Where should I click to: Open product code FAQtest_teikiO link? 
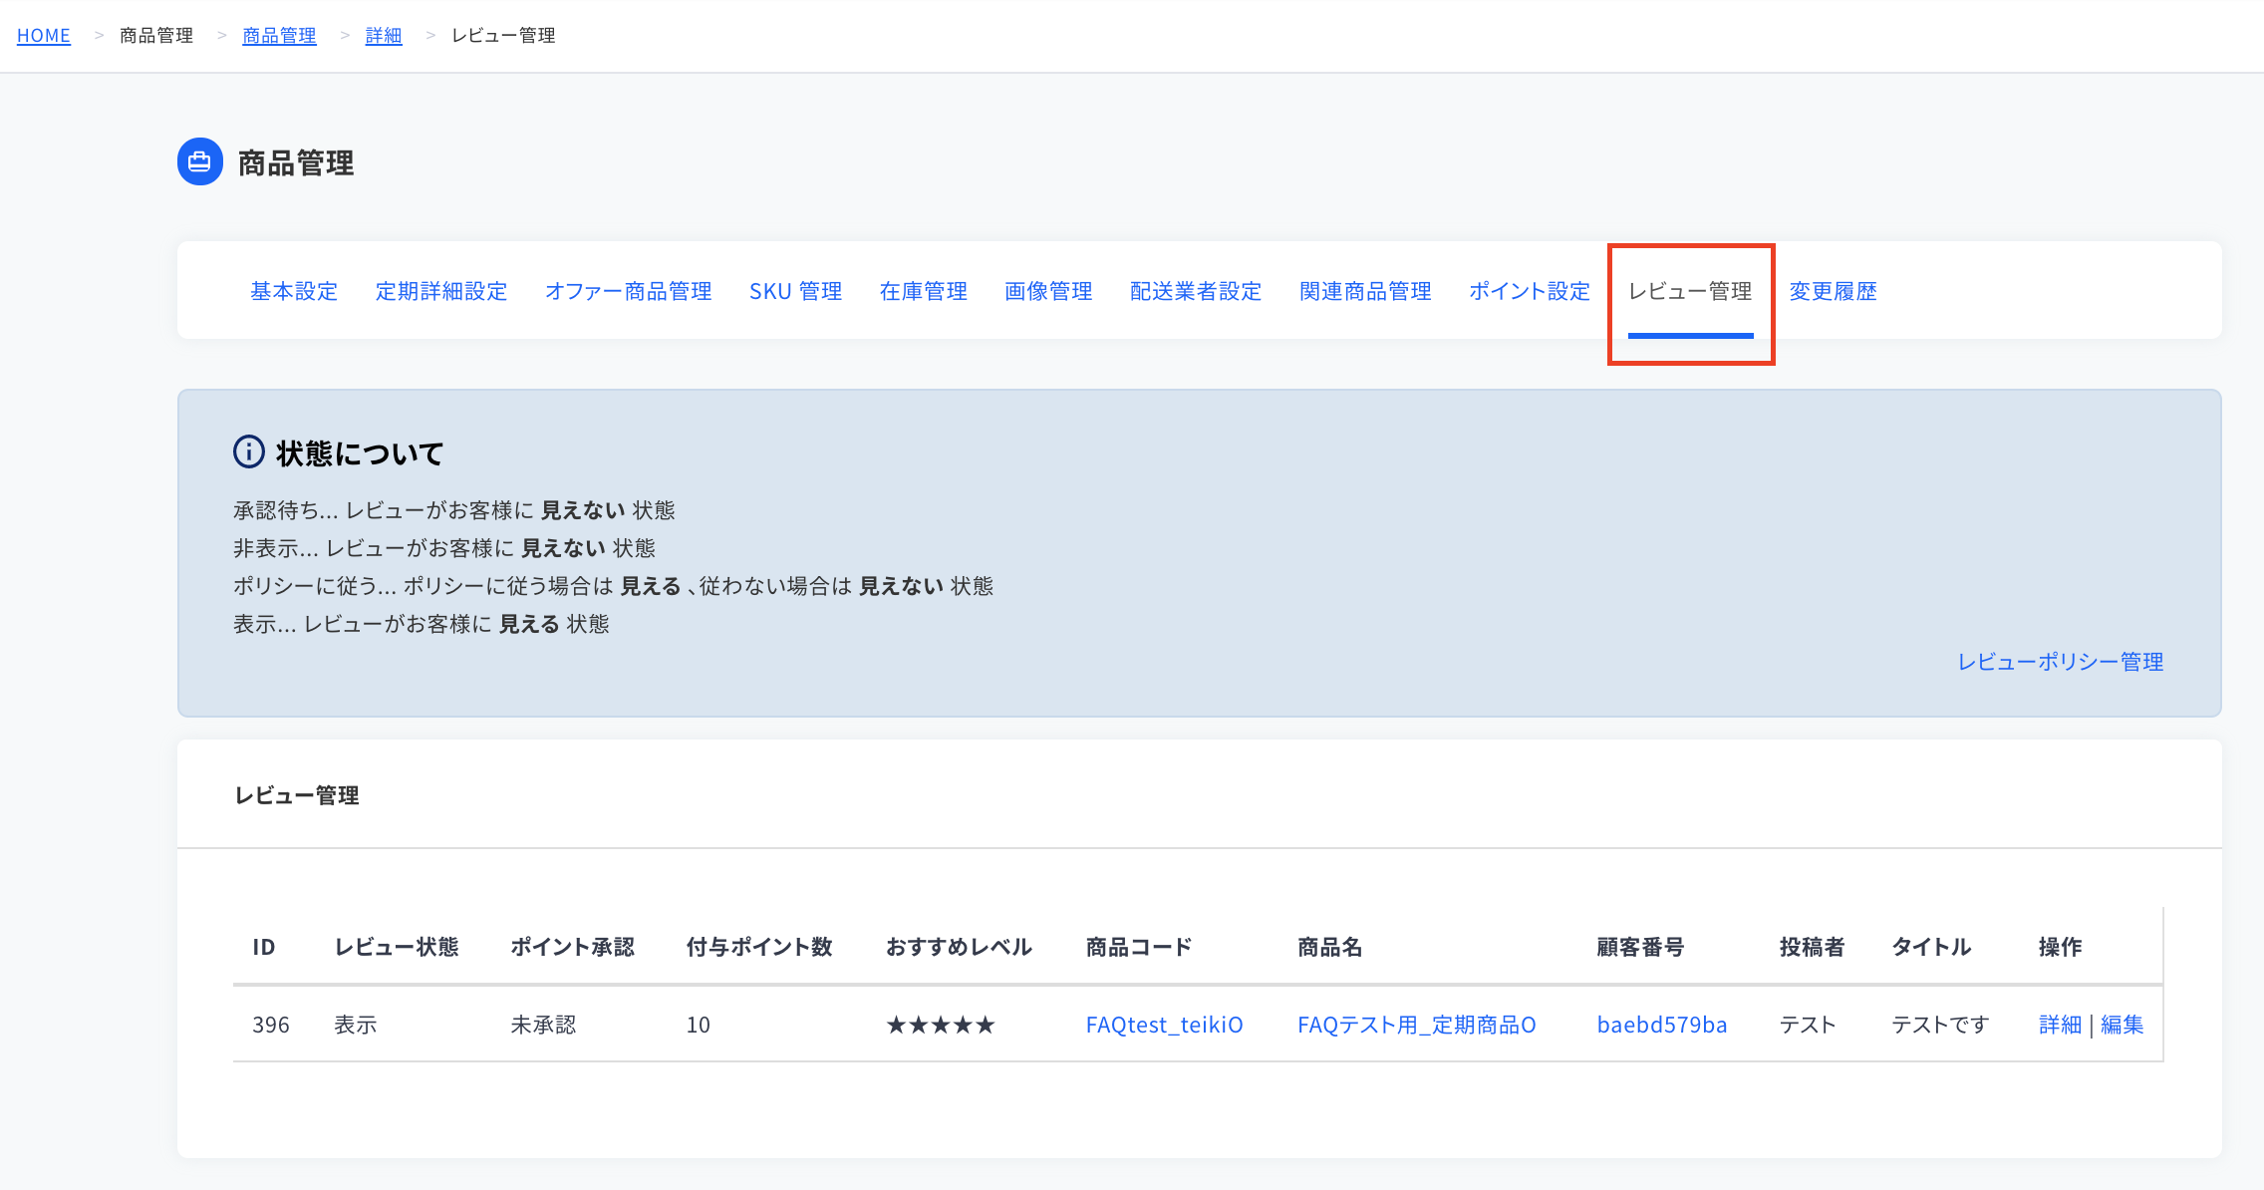click(1165, 1025)
